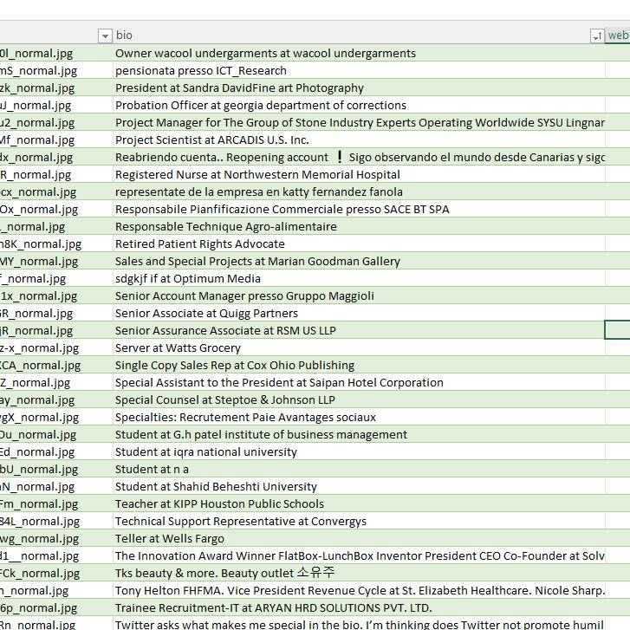Select cell 'Responsabile Pianfificazione Commerciale presso SACE BT SPA'
The image size is (630, 630).
point(359,209)
